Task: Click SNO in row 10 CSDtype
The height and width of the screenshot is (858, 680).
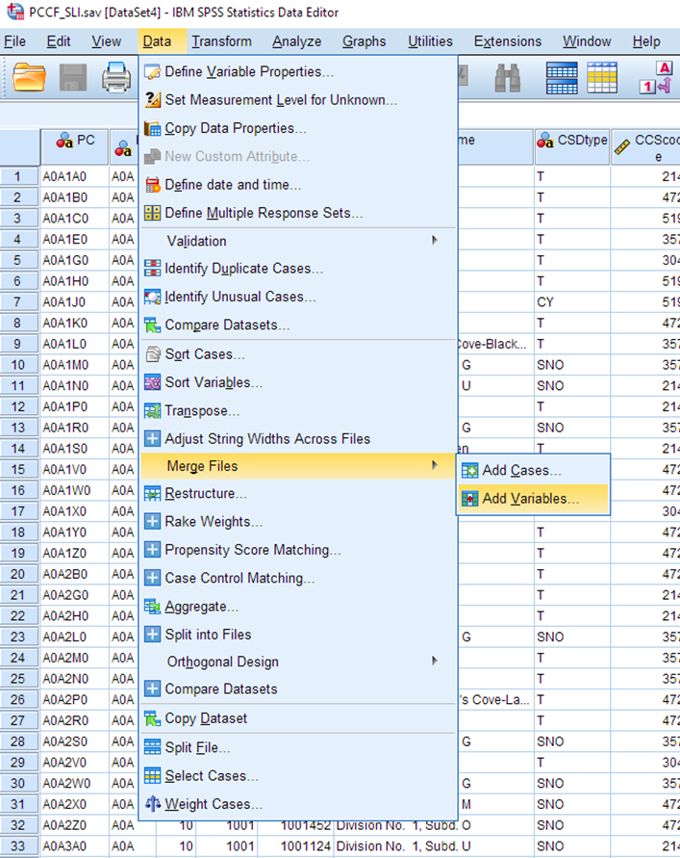Action: pos(571,365)
